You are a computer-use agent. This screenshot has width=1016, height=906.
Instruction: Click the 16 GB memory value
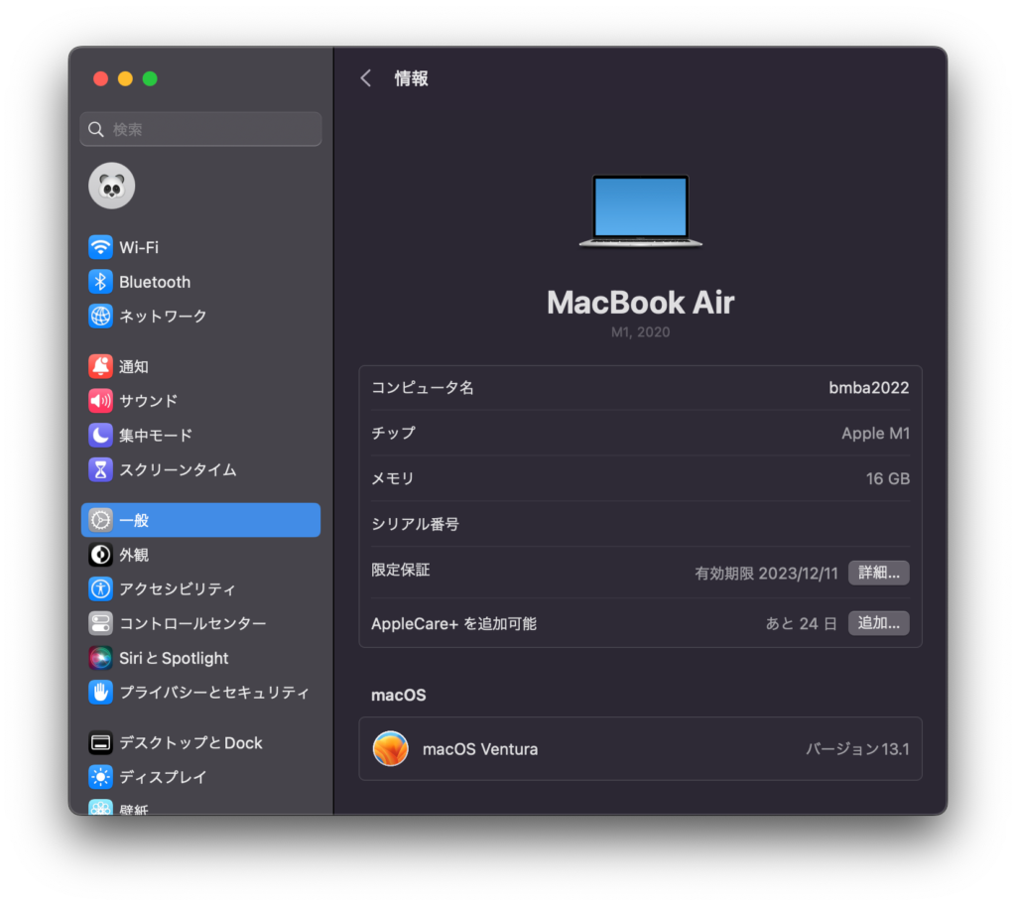pyautogui.click(x=888, y=479)
